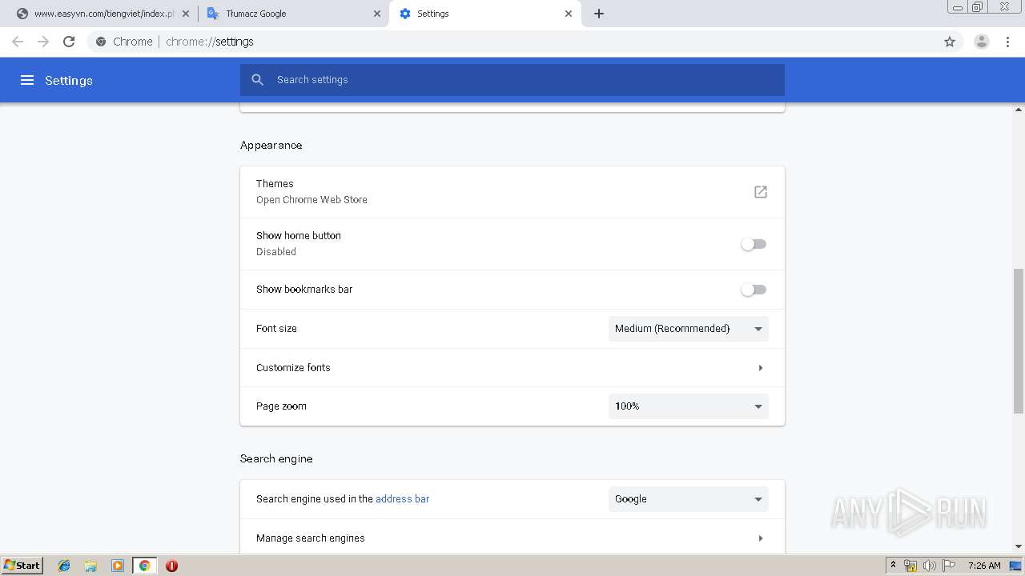Open the Settings hamburger menu
1025x576 pixels.
tap(27, 80)
